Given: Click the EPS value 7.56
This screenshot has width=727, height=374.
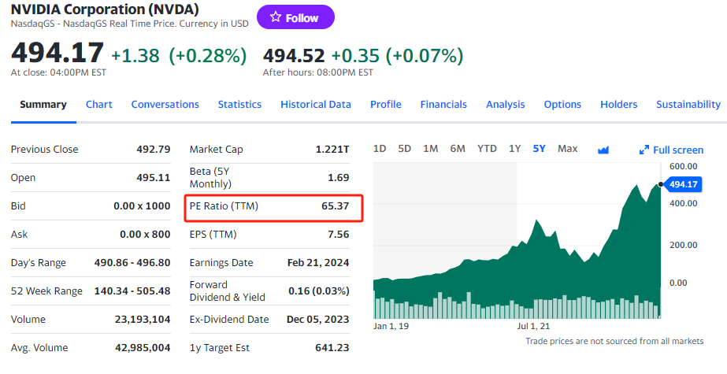Looking at the screenshot, I should [339, 234].
